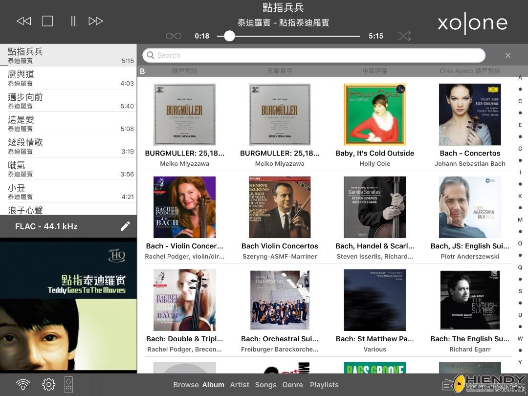The image size is (528, 396).
Task: Play the track 小丑
Action: point(68,191)
